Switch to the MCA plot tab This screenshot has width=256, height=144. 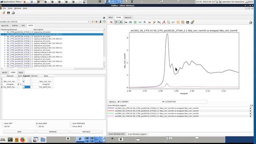click(110, 17)
